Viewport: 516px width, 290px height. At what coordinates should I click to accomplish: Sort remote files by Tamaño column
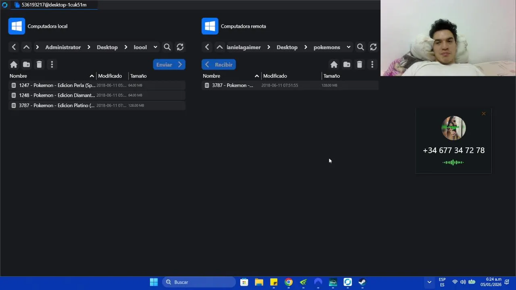coord(332,76)
